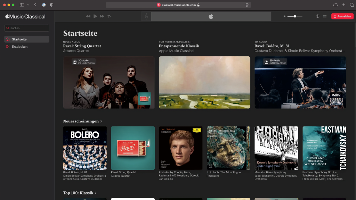
Task: Go back with the Safari back arrow
Action: coord(35,5)
